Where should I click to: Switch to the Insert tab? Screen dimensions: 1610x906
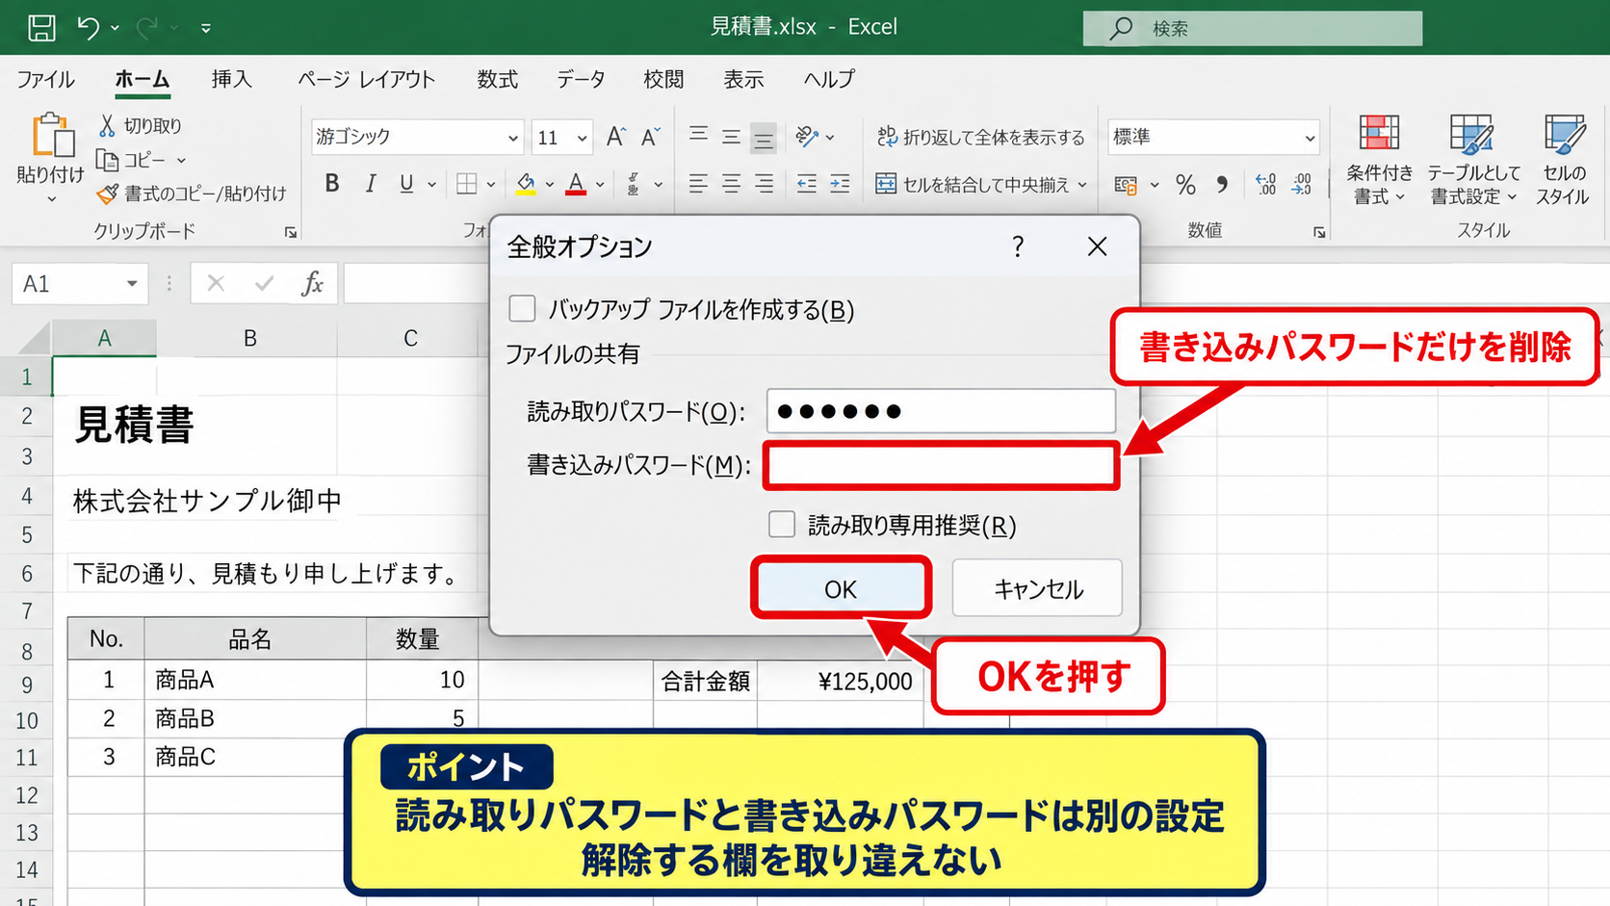point(232,80)
